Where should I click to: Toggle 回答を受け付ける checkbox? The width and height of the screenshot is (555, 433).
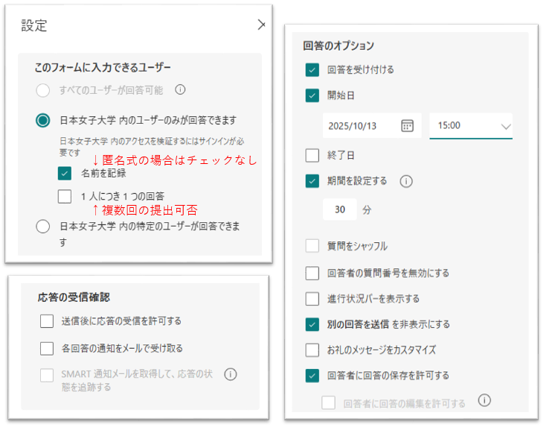click(312, 70)
